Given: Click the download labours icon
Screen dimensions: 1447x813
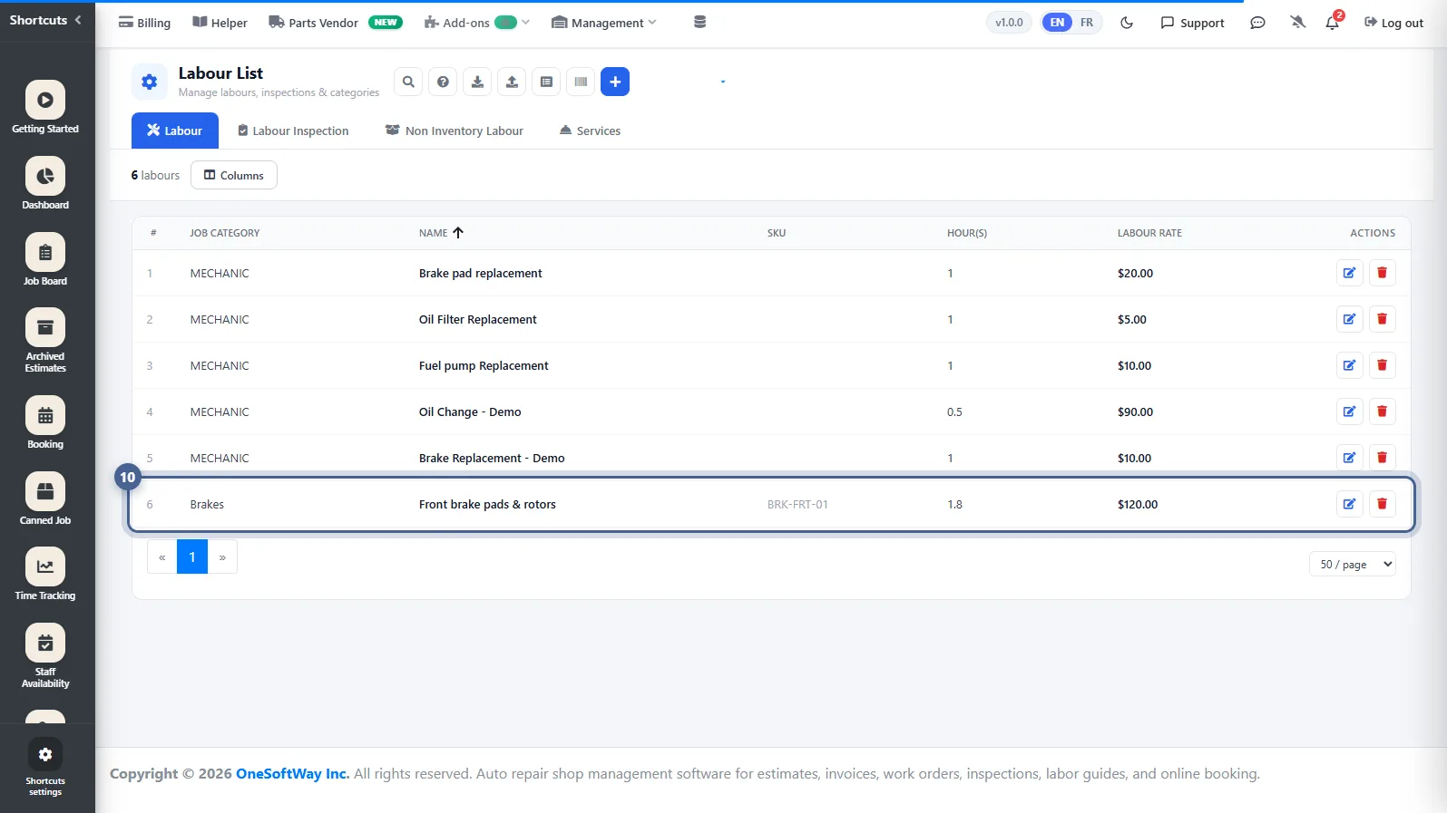Looking at the screenshot, I should [477, 82].
